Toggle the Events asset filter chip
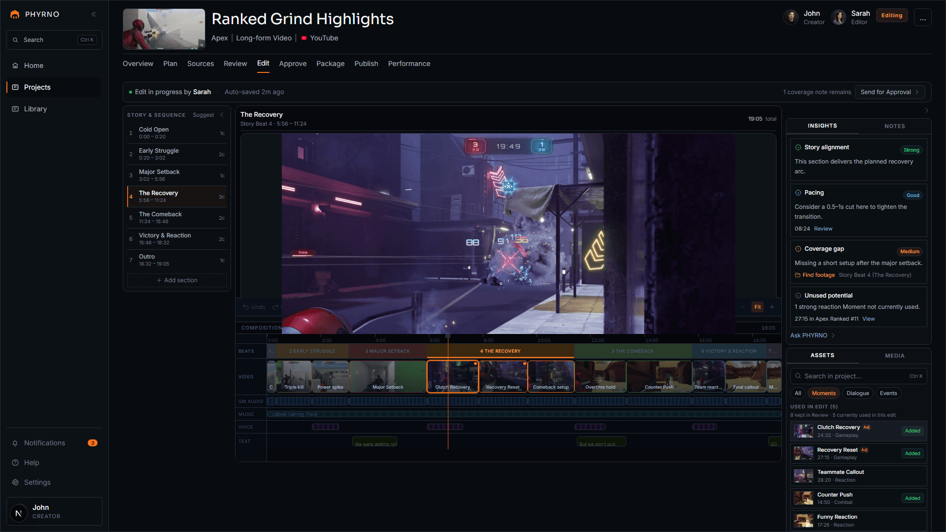946x532 pixels. point(888,393)
